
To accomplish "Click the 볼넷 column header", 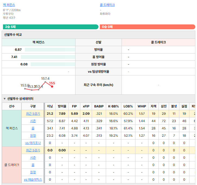I will pyautogui.click(x=174, y=106).
